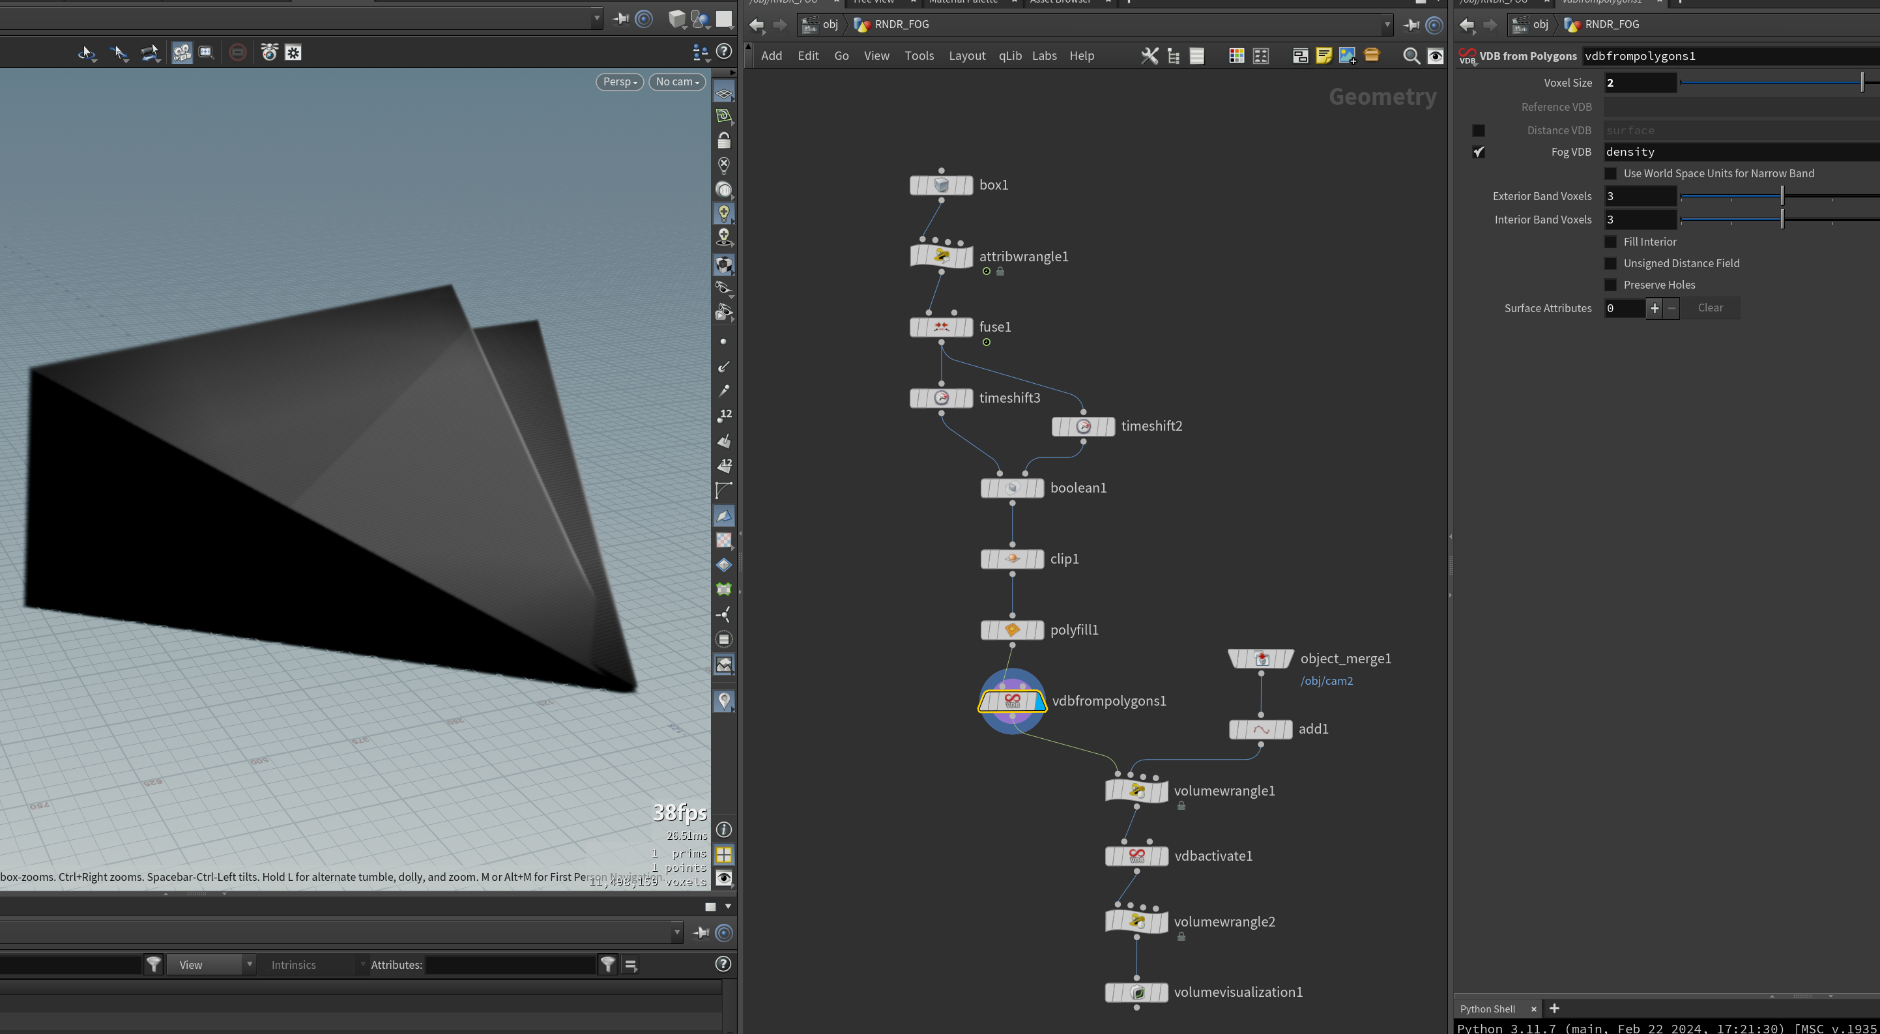Click the Attributes filter input field

(x=510, y=965)
